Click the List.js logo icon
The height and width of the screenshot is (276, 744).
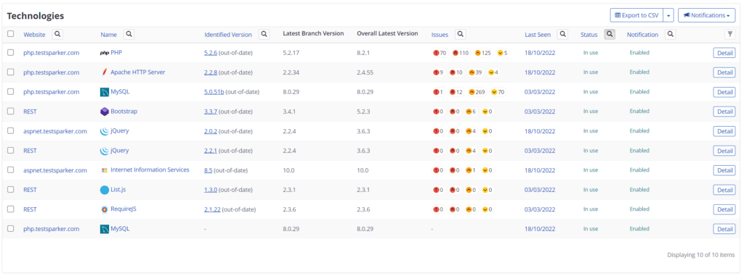[105, 190]
